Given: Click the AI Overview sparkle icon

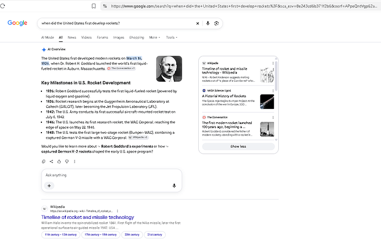Looking at the screenshot, I should (x=44, y=50).
